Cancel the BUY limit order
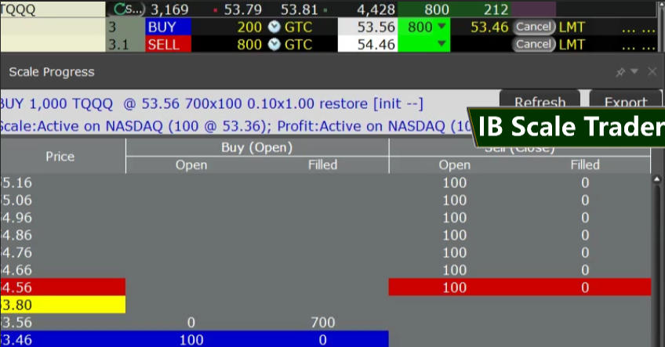This screenshot has width=665, height=347. [x=533, y=27]
